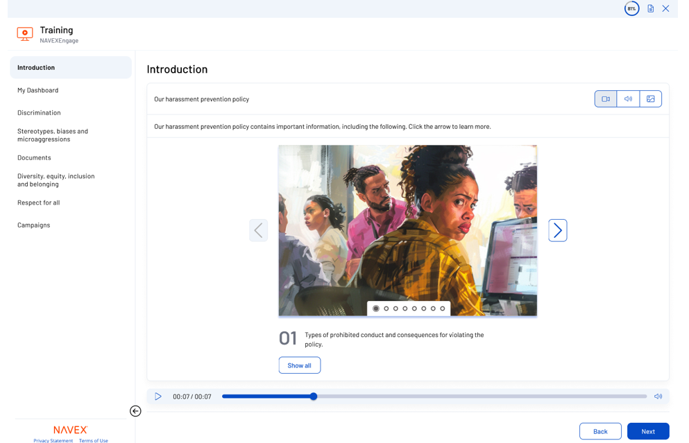Click the 'Our harassment prevention policy' header text
Screen dimensions: 689x443
coord(202,99)
